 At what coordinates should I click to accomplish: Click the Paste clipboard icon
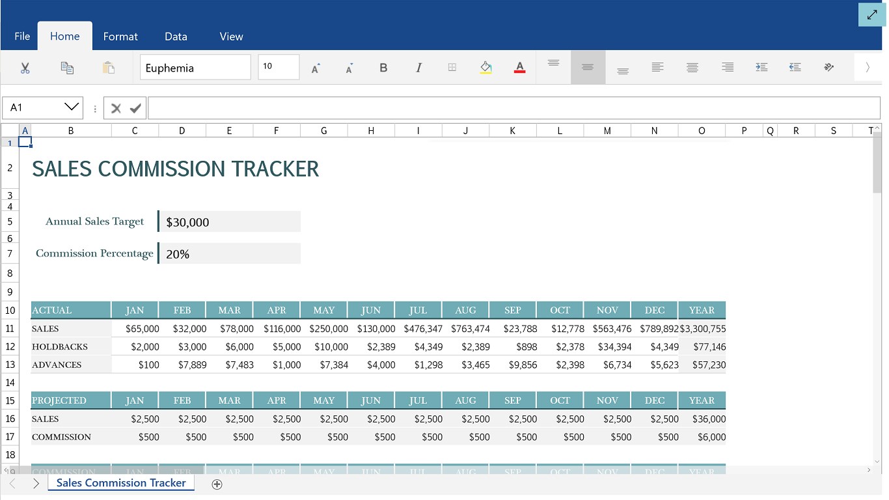109,68
